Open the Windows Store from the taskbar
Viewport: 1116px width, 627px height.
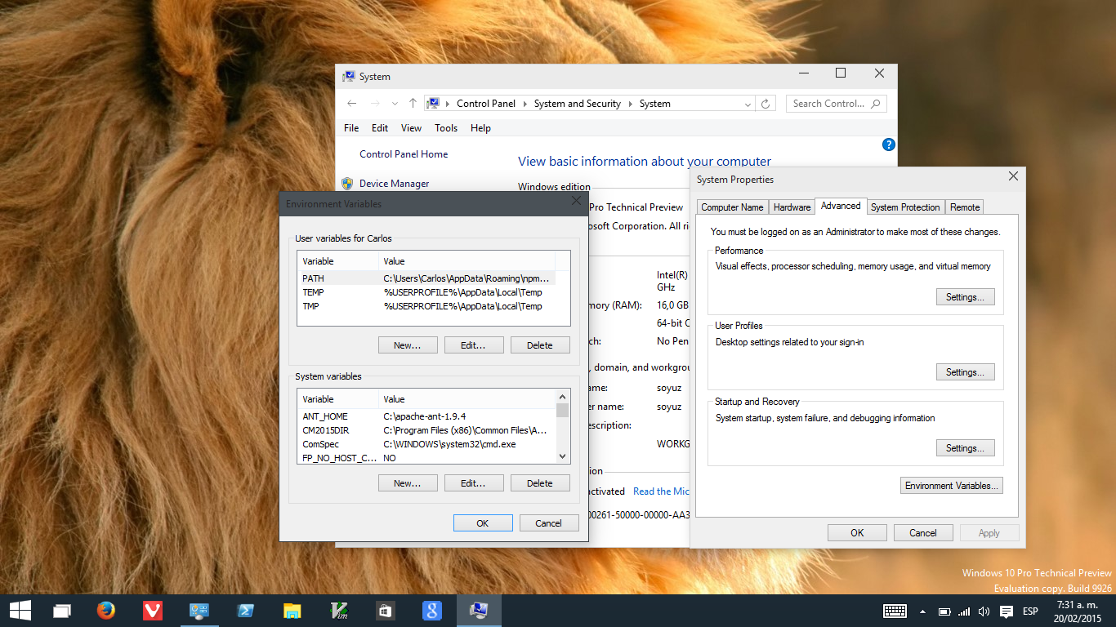(x=385, y=610)
